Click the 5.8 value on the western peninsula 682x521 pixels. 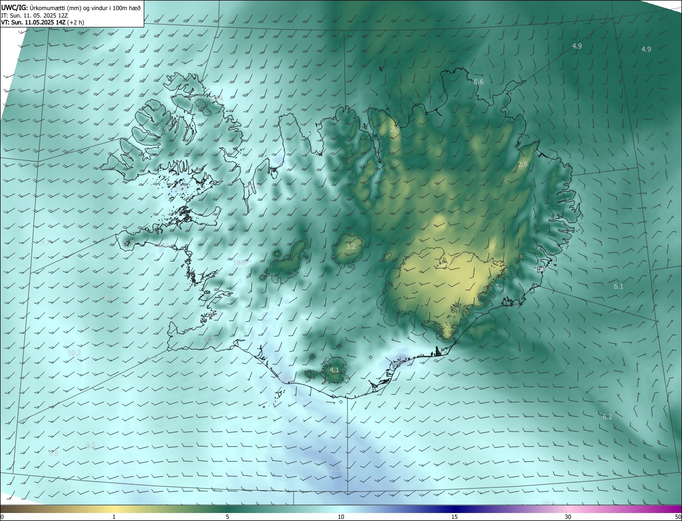click(129, 243)
